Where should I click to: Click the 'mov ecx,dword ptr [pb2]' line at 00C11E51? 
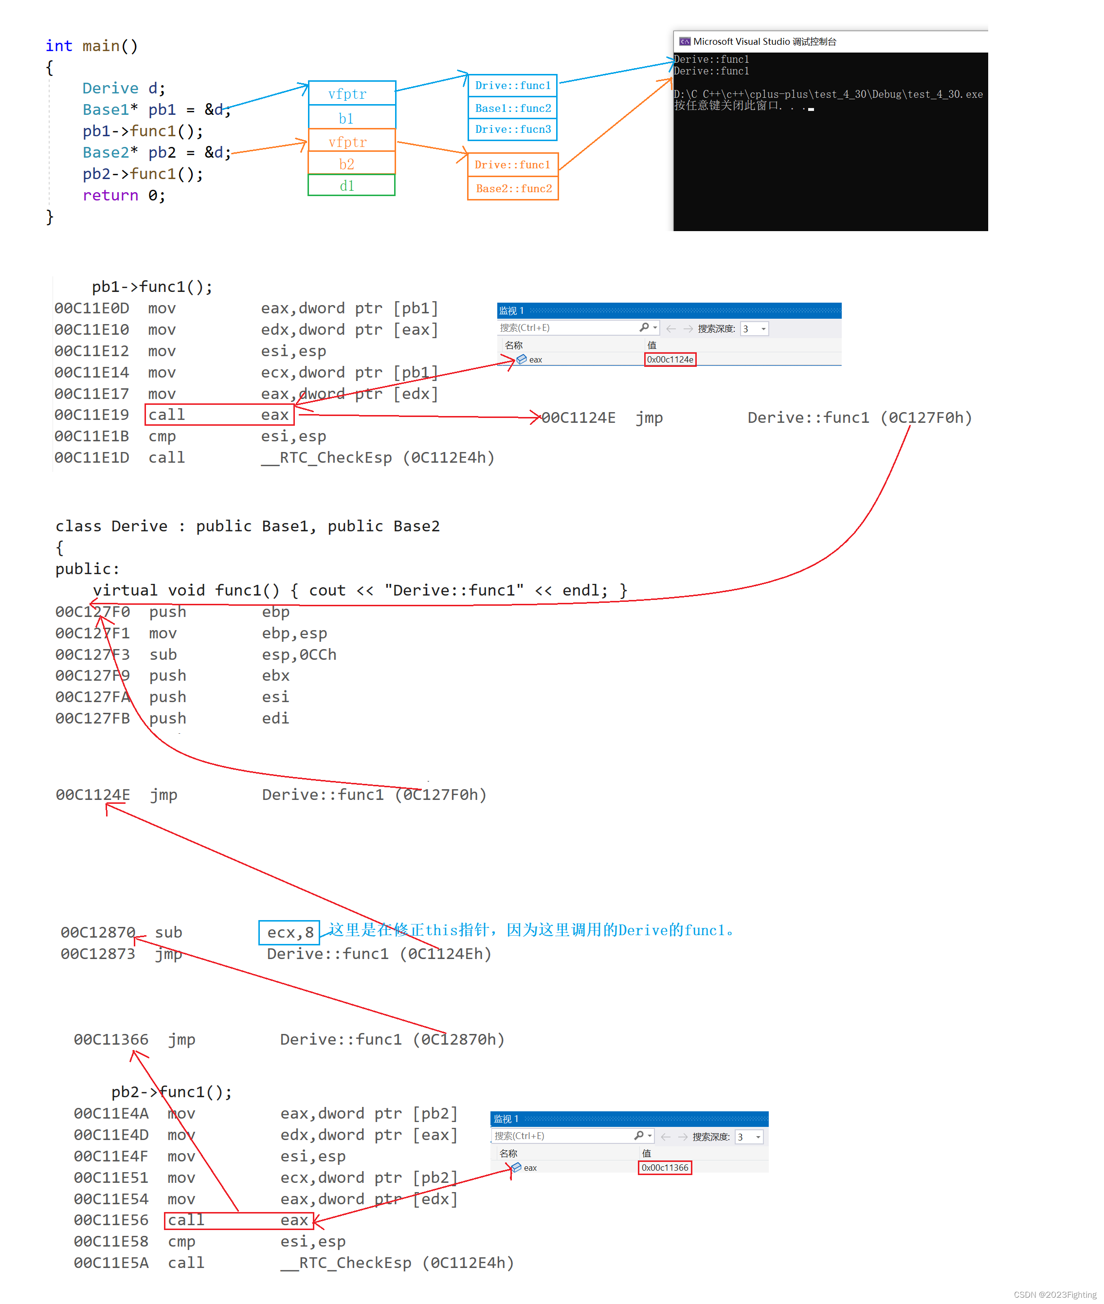266,1177
